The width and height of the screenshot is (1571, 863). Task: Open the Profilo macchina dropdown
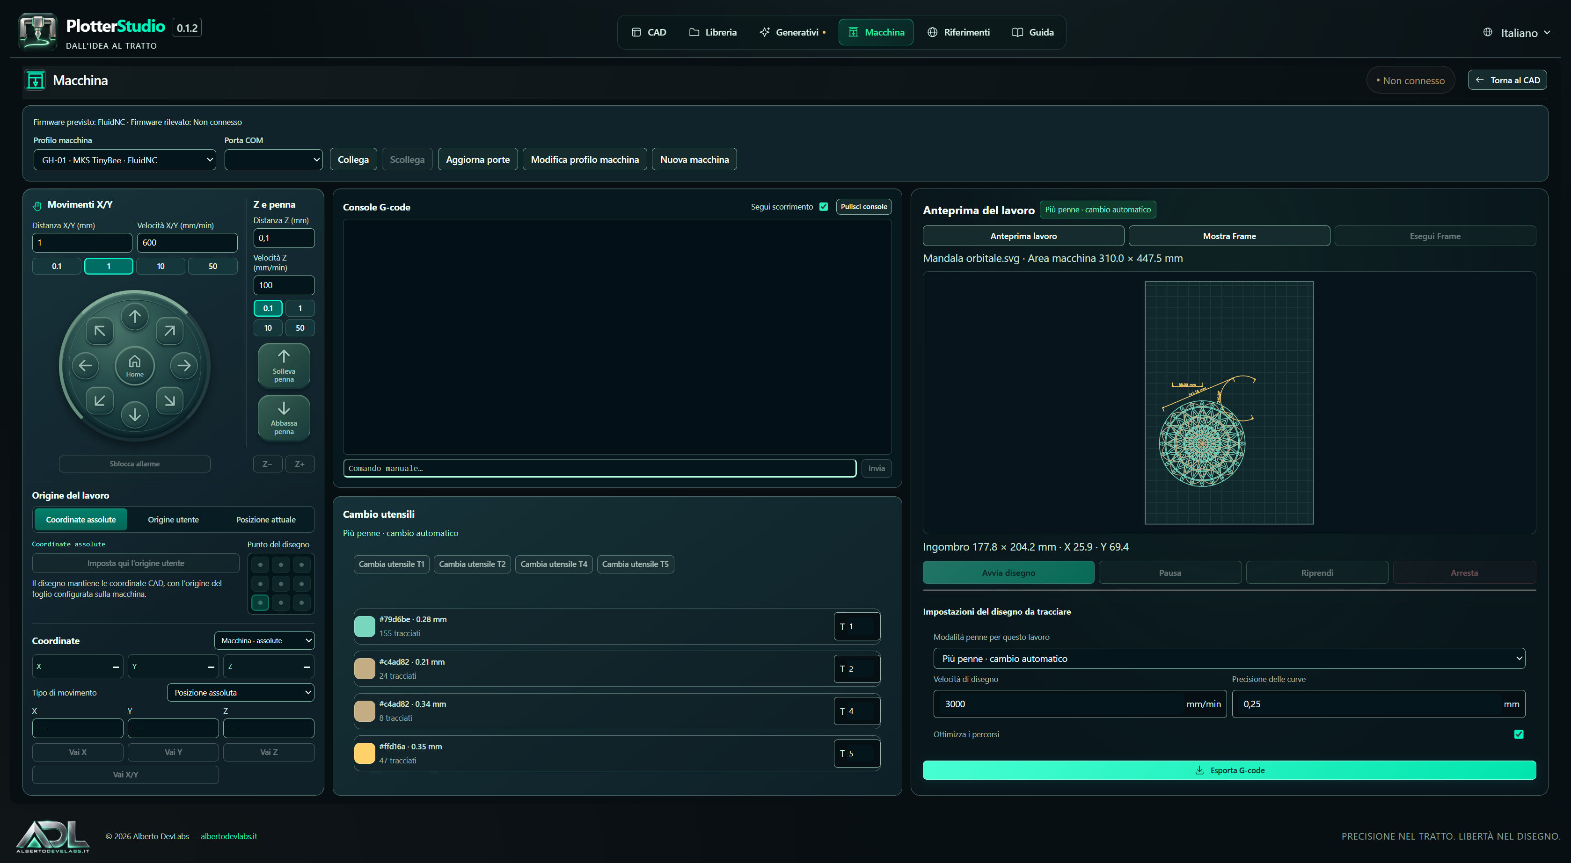click(x=124, y=160)
